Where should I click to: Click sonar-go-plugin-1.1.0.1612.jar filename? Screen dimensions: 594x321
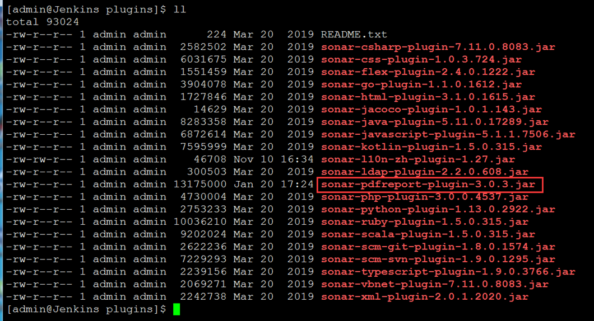tap(421, 84)
